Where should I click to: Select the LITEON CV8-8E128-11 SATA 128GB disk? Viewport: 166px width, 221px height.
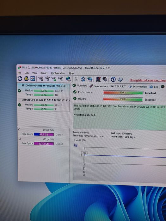44,104
